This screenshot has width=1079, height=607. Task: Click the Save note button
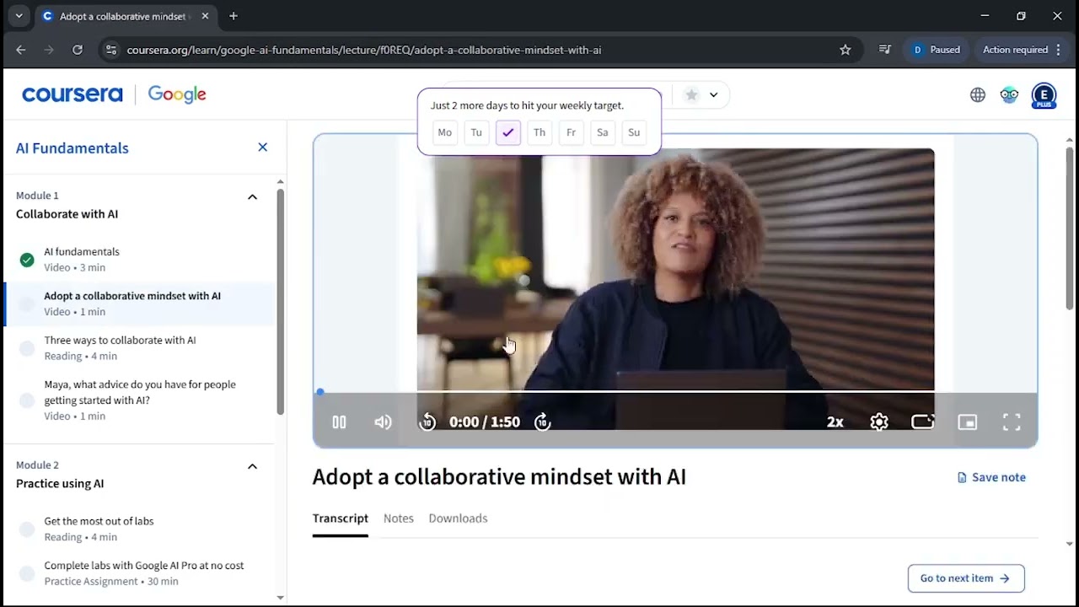tap(991, 477)
